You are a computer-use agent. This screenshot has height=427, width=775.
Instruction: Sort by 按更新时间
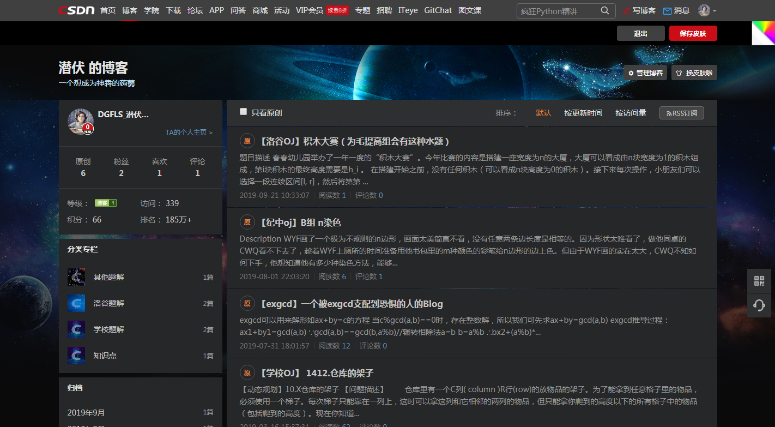(583, 113)
